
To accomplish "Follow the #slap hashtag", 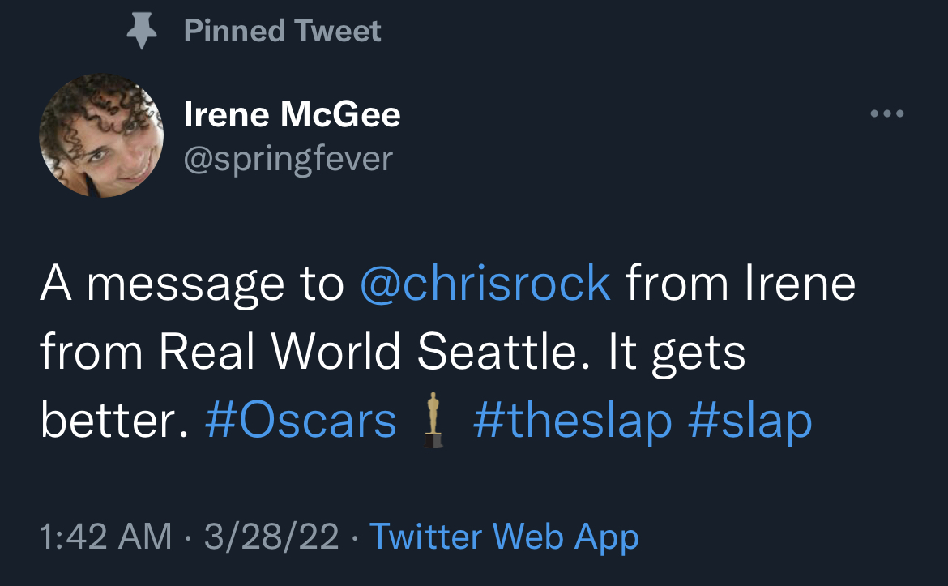I will (x=749, y=421).
